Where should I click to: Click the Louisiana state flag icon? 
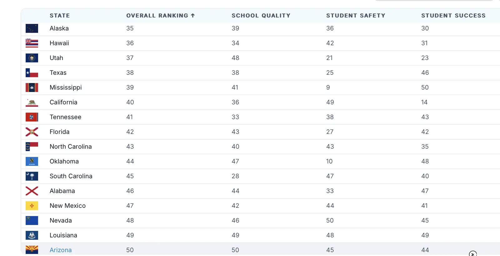(32, 235)
